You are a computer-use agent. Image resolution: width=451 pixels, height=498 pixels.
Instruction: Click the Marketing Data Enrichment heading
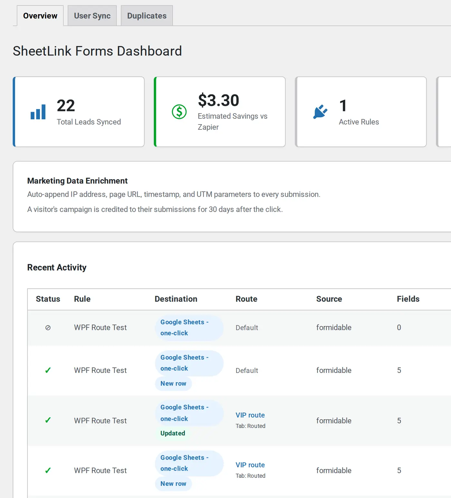click(x=77, y=181)
